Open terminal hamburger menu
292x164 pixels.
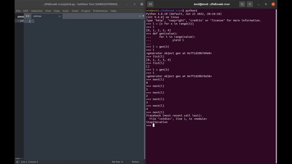click(x=250, y=4)
